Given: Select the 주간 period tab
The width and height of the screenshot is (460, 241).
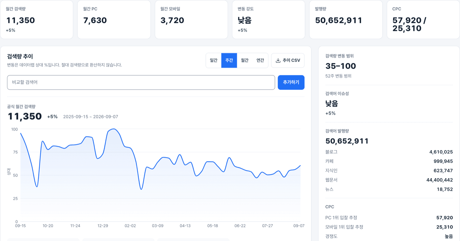Looking at the screenshot, I should click(229, 60).
